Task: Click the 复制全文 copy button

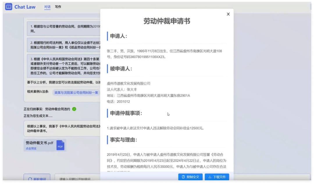Action: pos(190,177)
